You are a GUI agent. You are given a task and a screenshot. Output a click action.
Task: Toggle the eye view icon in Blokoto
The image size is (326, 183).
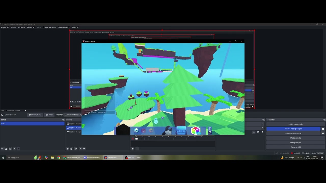pyautogui.click(x=210, y=133)
